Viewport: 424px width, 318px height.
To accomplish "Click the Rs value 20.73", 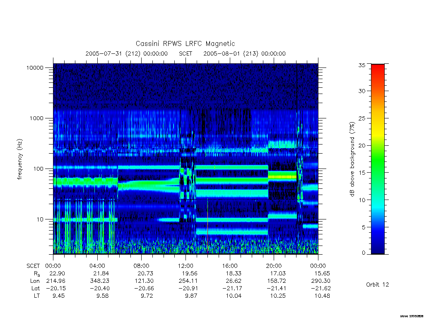I will 145,274.
